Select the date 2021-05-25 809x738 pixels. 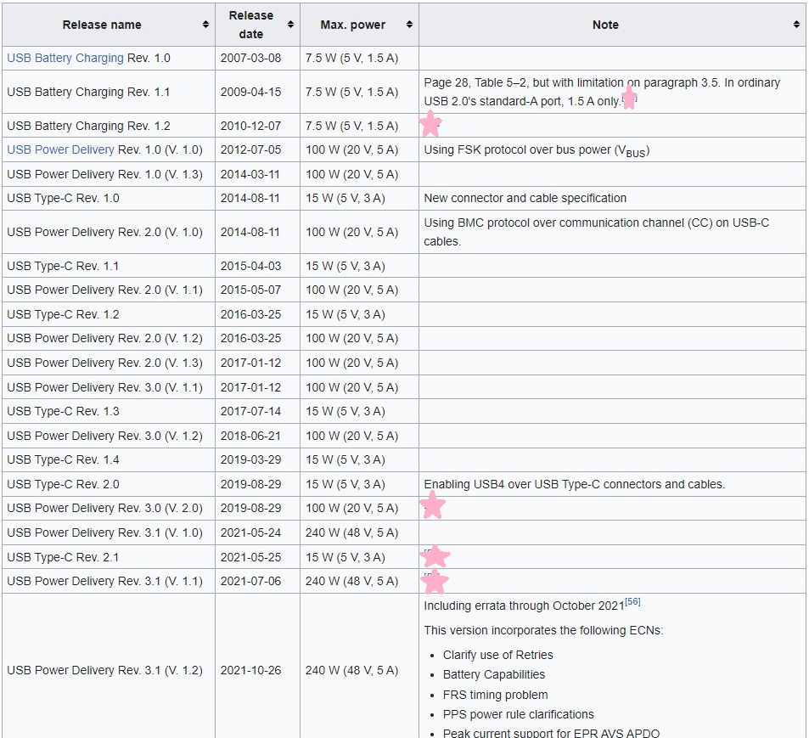click(250, 557)
